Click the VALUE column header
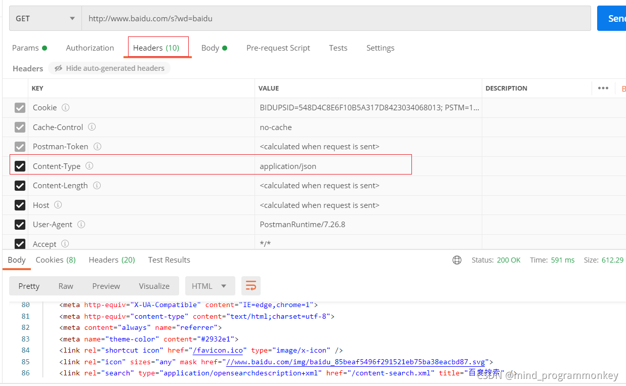This screenshot has width=626, height=386. (x=269, y=88)
